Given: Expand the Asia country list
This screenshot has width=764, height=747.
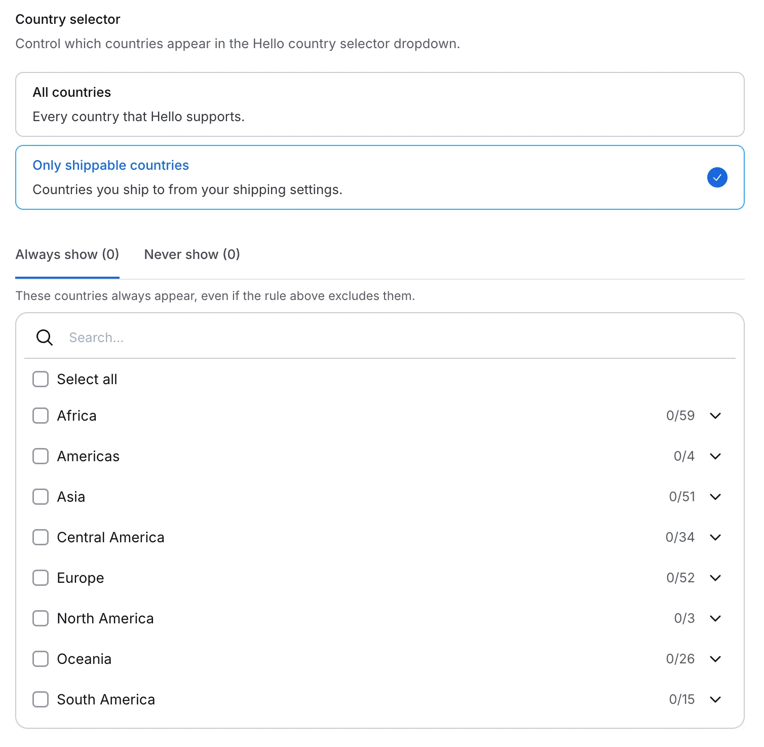Looking at the screenshot, I should (x=715, y=497).
